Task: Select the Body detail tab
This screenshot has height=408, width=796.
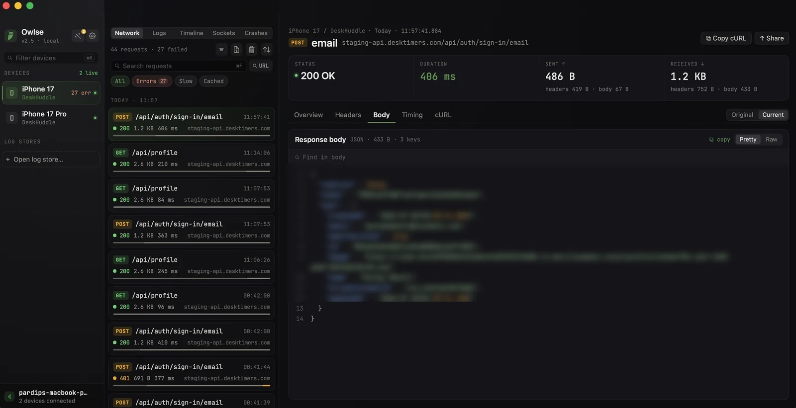Action: pyautogui.click(x=382, y=115)
